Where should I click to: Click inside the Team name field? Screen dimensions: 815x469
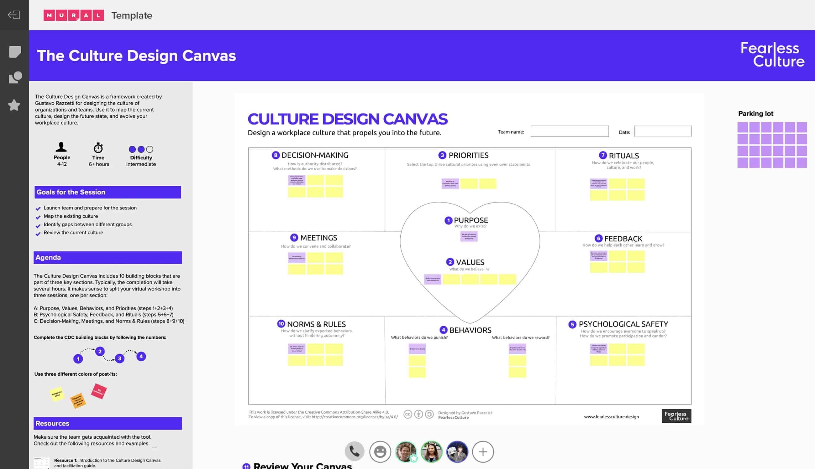(x=570, y=131)
